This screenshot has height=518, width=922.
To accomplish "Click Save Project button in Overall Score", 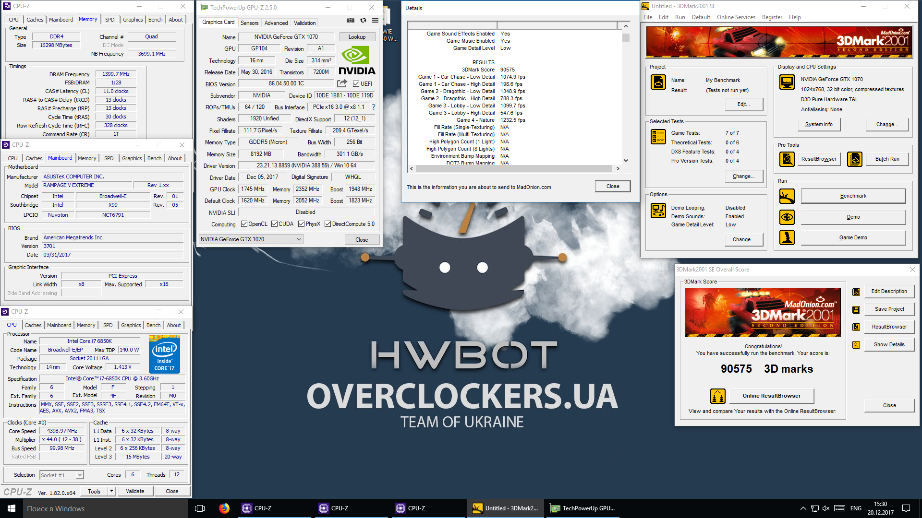I will click(x=889, y=309).
